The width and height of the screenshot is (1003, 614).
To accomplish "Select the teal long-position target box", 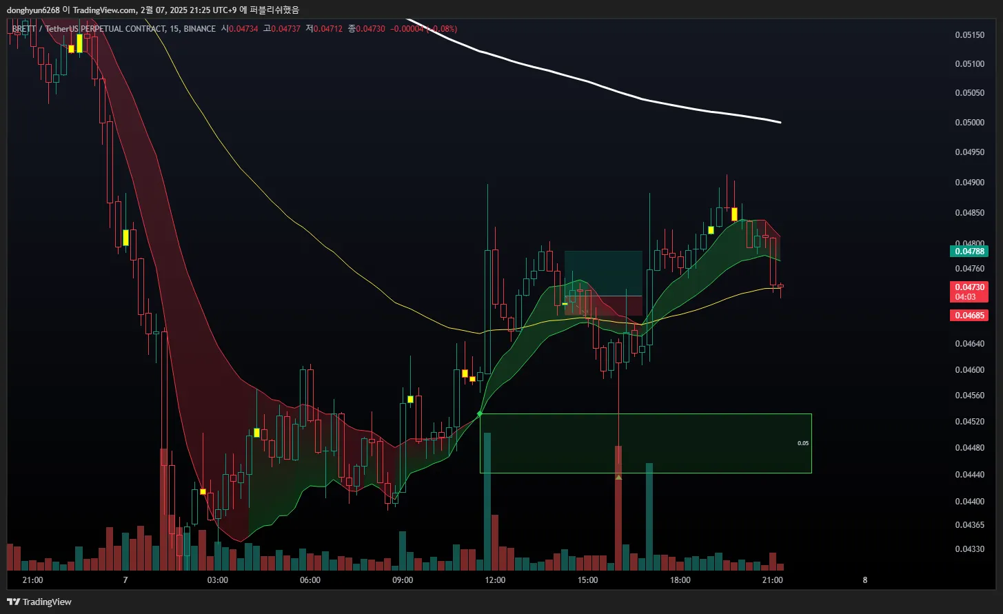I will [603, 274].
